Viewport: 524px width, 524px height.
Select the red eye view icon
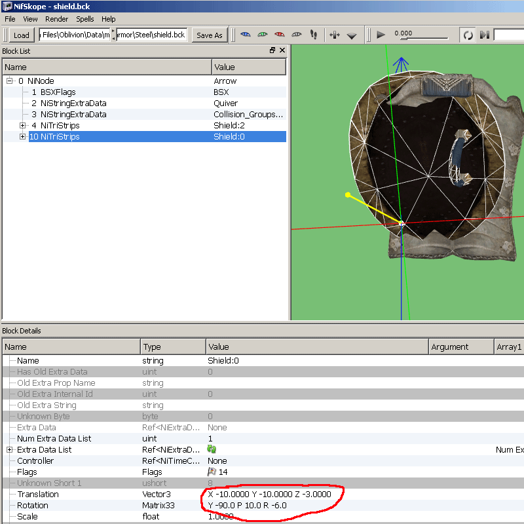click(280, 35)
